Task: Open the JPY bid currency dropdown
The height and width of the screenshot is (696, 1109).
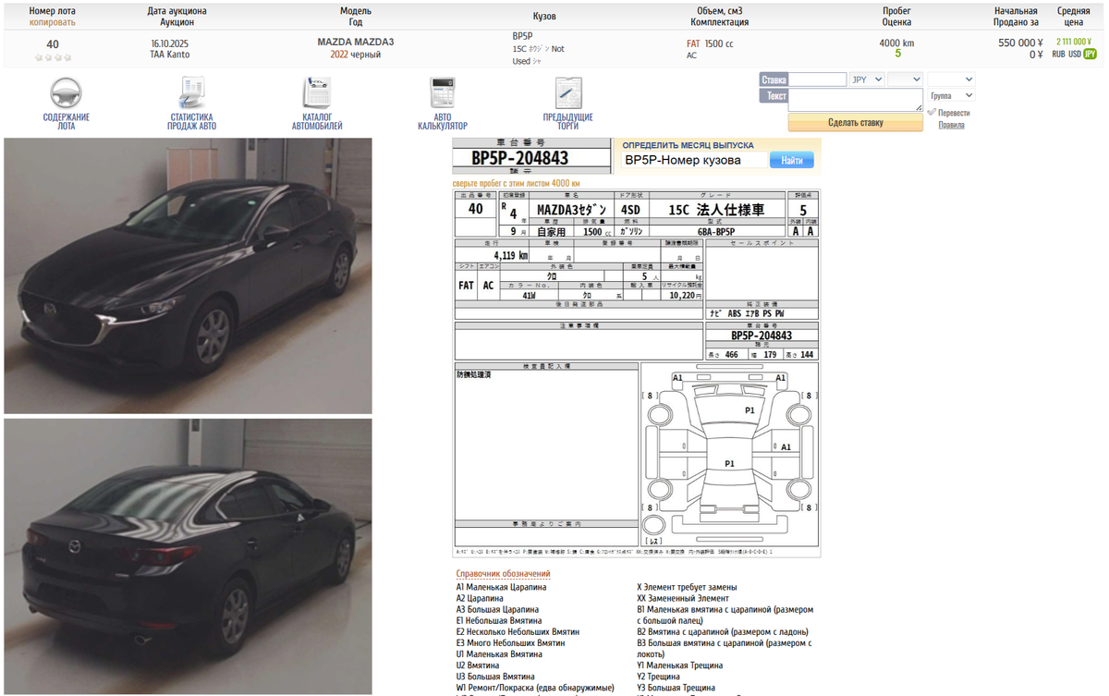Action: (867, 79)
